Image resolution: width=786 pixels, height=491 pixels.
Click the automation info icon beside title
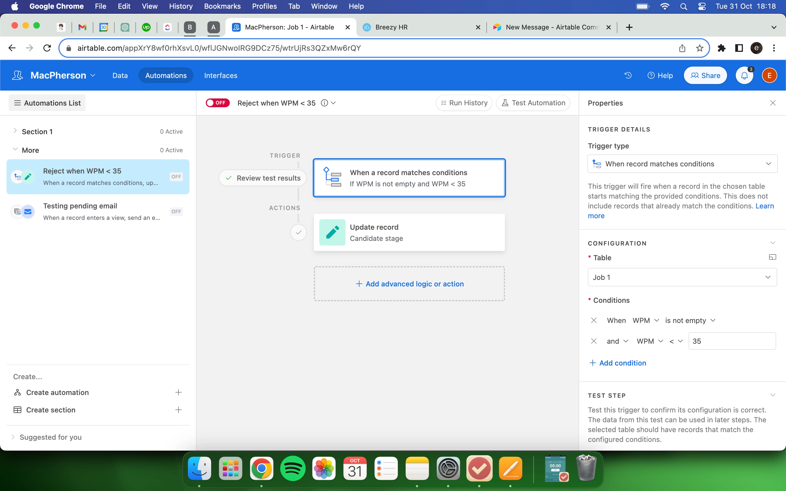pos(324,103)
